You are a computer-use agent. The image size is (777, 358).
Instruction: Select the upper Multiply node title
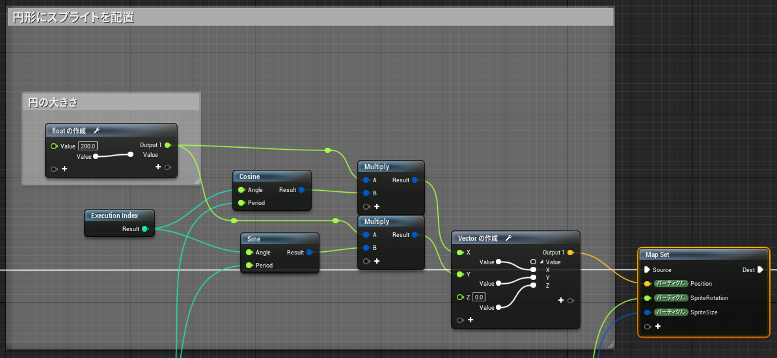377,167
